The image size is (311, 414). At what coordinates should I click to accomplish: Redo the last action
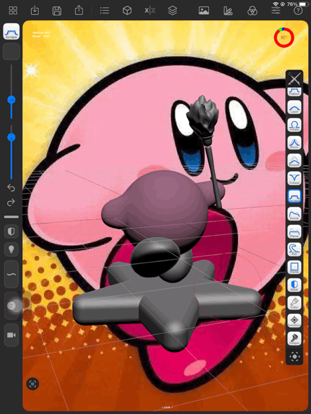(x=11, y=203)
